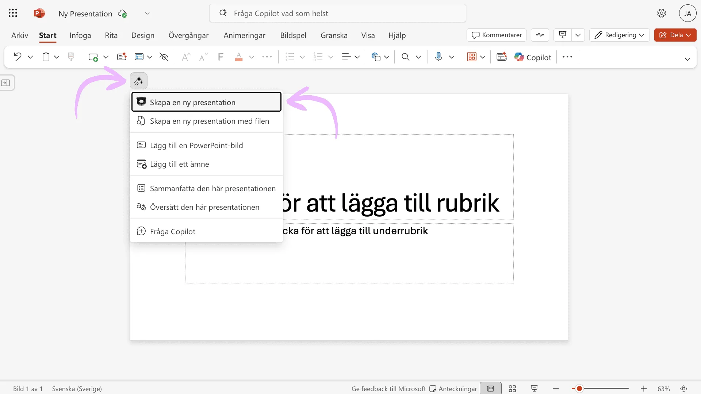
Task: Expand paste options dropdown
Action: click(57, 57)
